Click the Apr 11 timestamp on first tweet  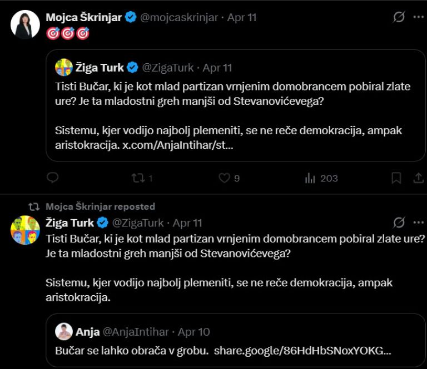point(242,17)
